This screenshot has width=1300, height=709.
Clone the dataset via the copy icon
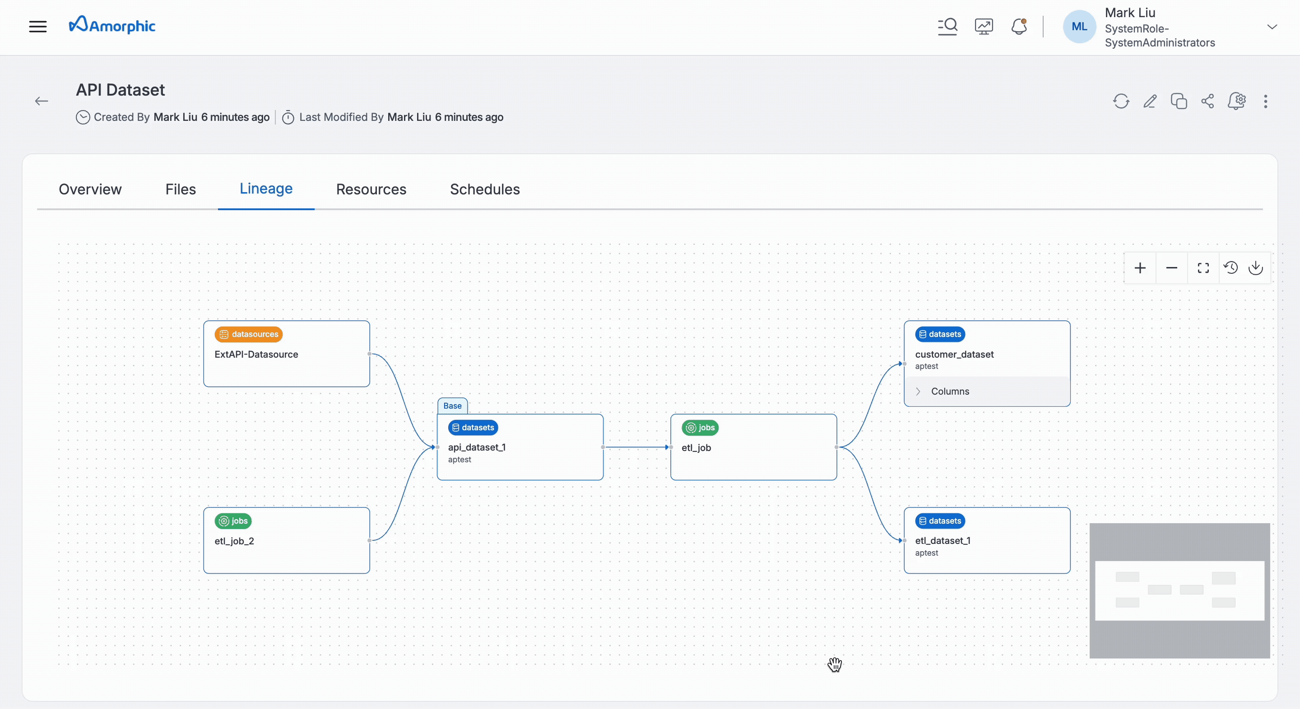pyautogui.click(x=1179, y=101)
